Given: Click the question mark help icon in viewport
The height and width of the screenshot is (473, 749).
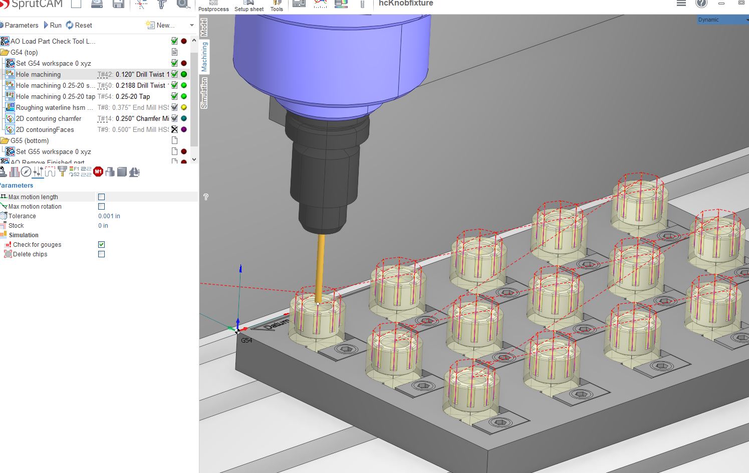Looking at the screenshot, I should point(206,197).
